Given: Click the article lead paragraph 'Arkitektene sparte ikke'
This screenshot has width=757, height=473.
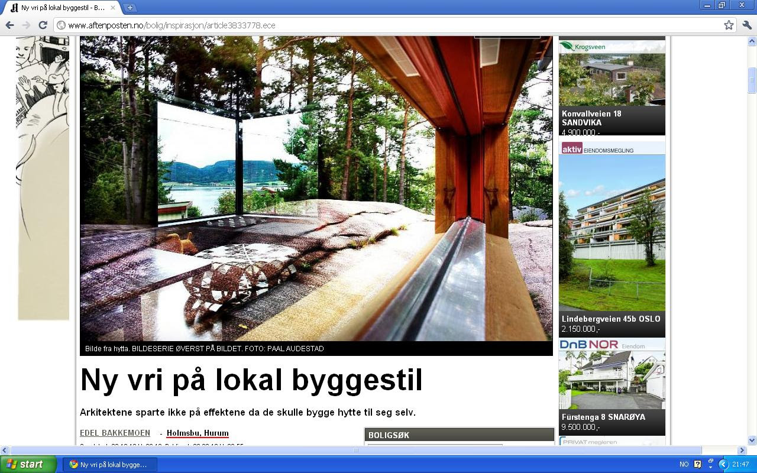Looking at the screenshot, I should [248, 412].
